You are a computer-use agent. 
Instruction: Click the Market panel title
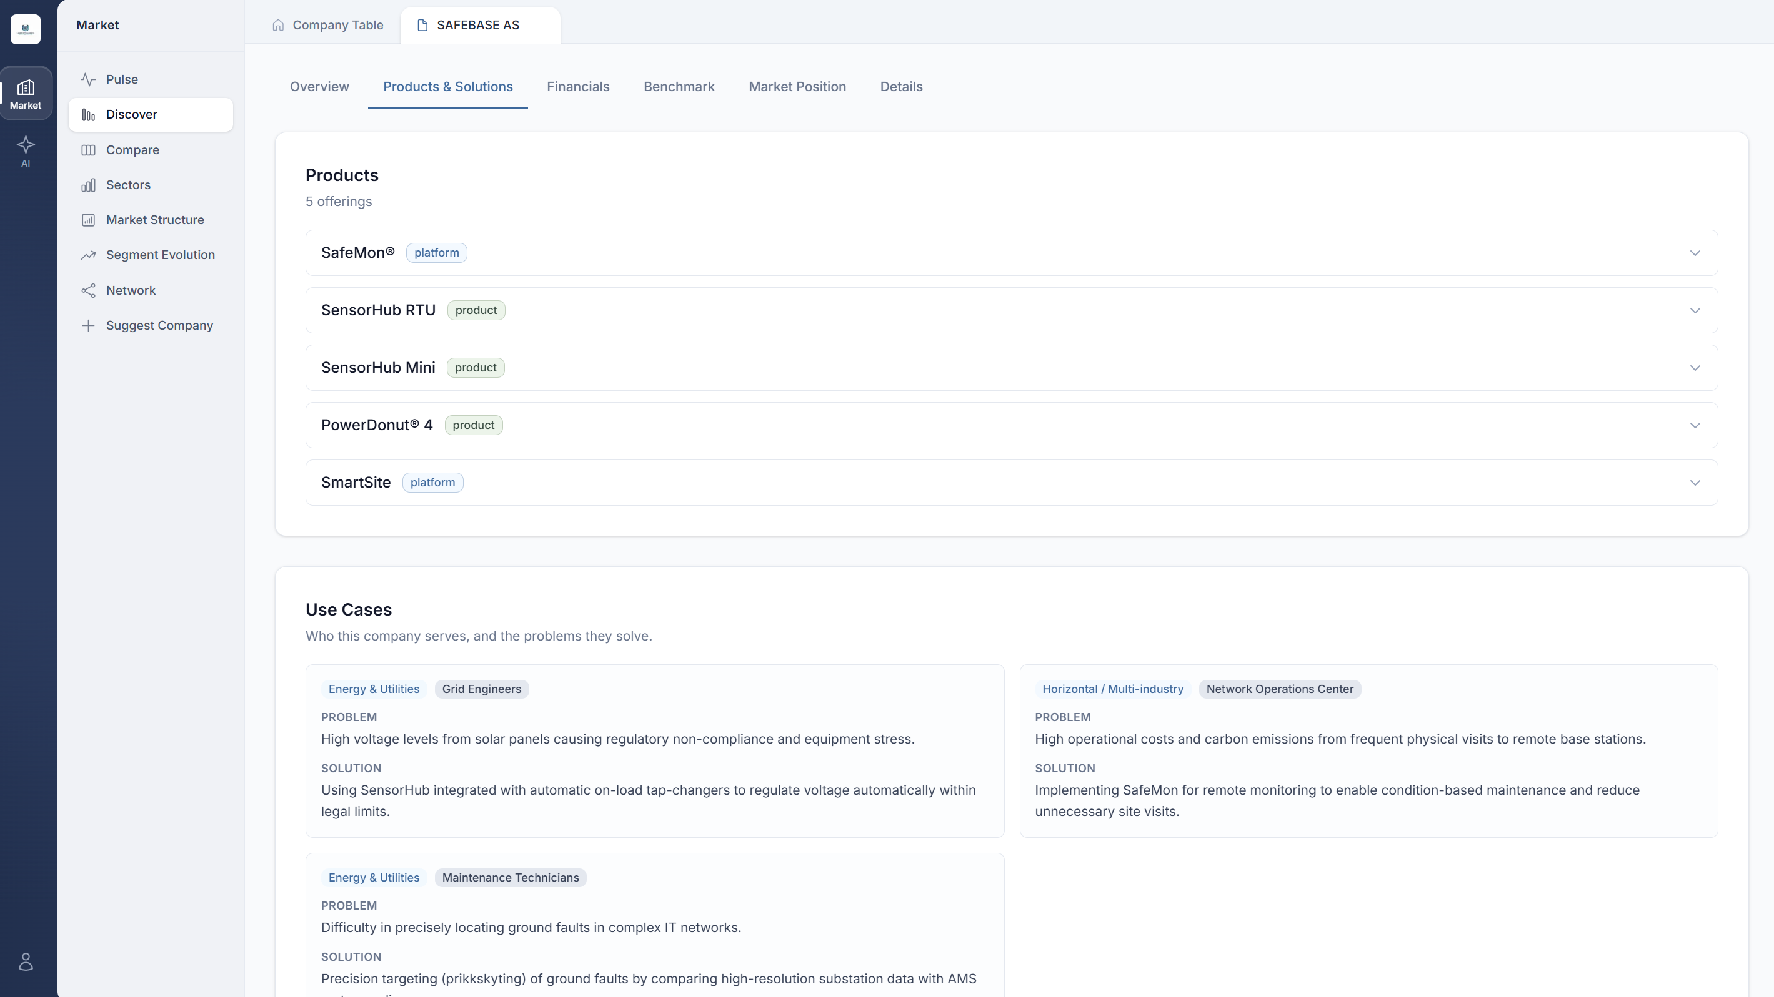[97, 26]
